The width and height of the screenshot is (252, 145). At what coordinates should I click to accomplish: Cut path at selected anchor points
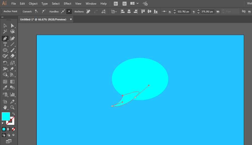pyautogui.click(x=104, y=11)
